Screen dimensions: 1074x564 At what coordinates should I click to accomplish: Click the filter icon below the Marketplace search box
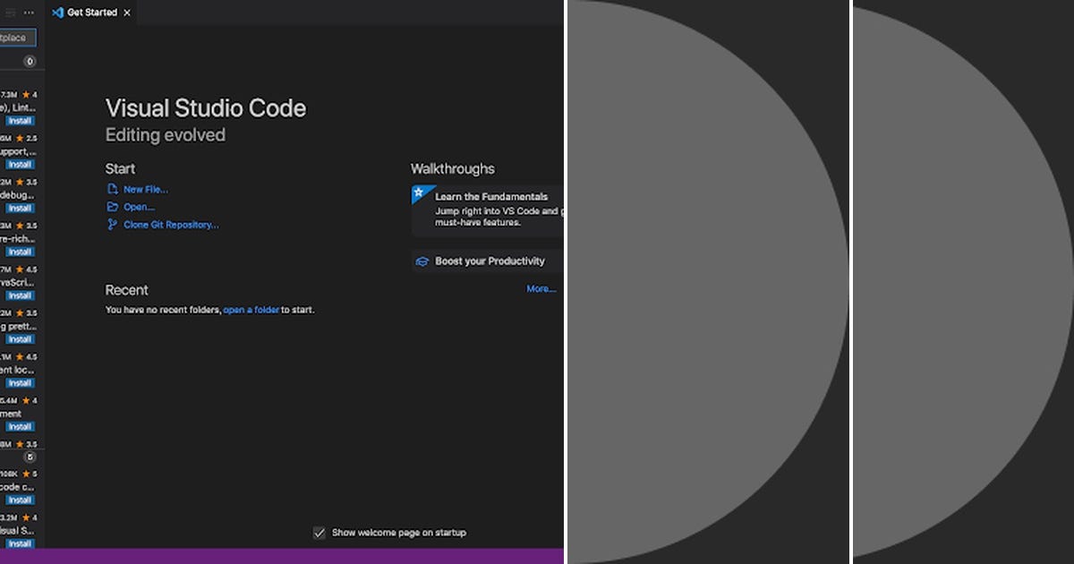tap(30, 61)
